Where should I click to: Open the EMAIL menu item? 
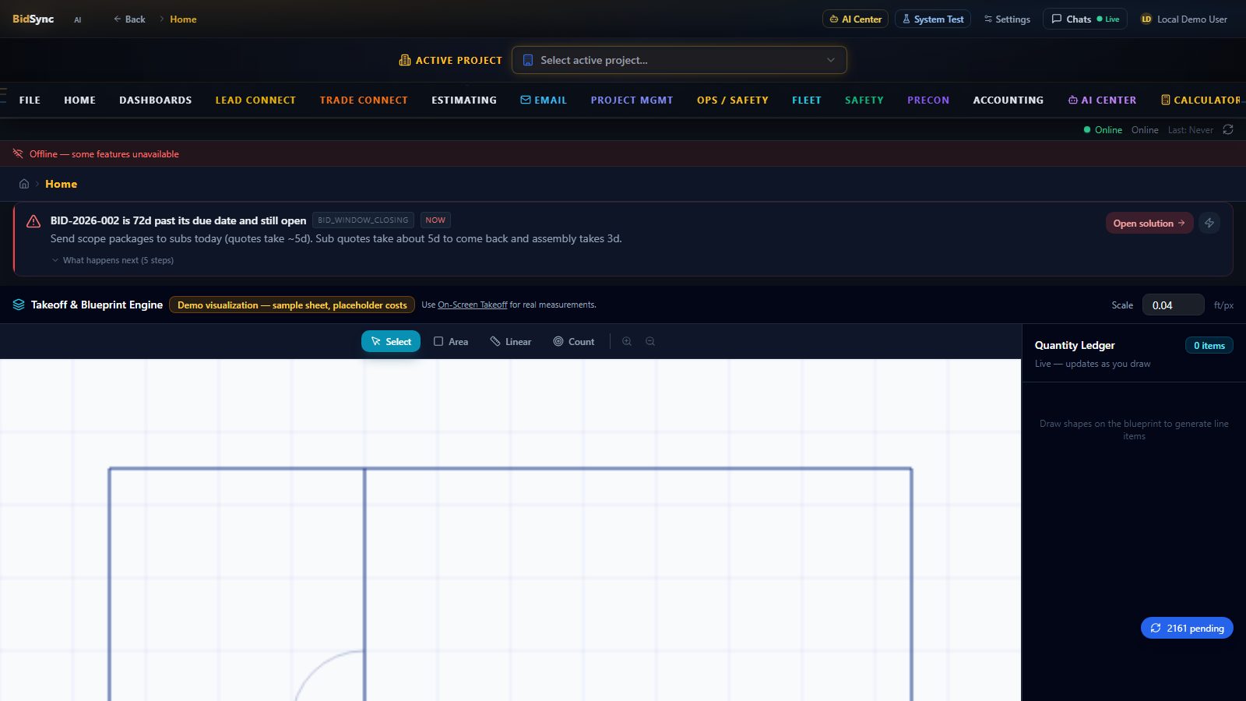pyautogui.click(x=544, y=100)
